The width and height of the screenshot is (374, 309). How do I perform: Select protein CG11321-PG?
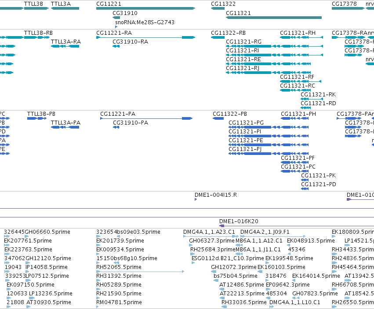pos(246,123)
